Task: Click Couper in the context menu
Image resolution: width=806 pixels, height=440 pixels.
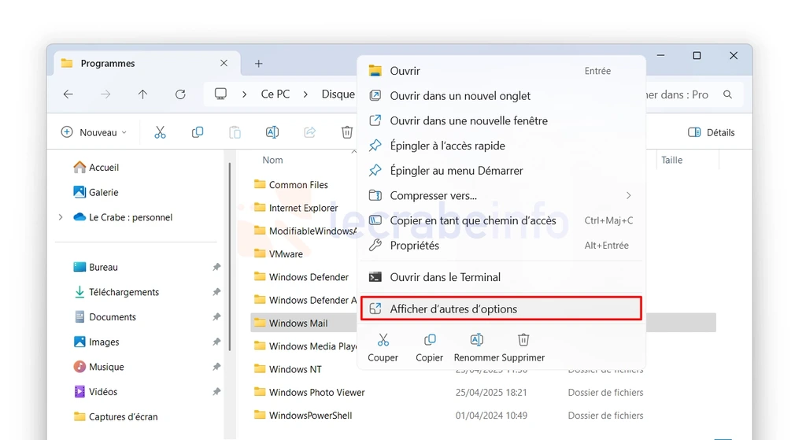Action: coord(383,348)
